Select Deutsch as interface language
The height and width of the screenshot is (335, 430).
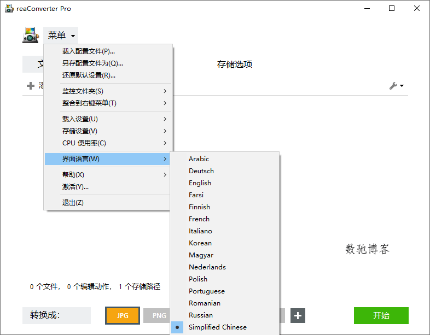pos(225,171)
